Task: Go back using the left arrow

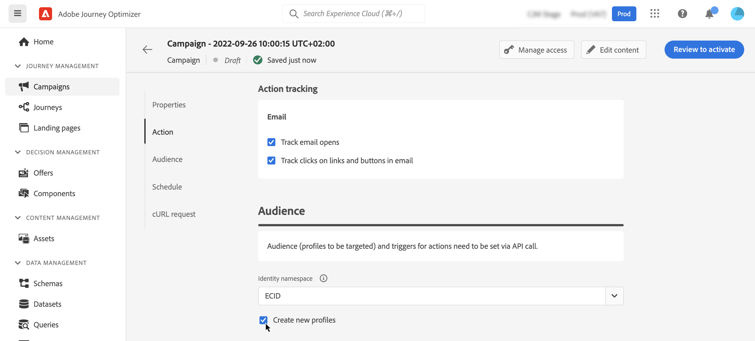Action: coord(147,50)
